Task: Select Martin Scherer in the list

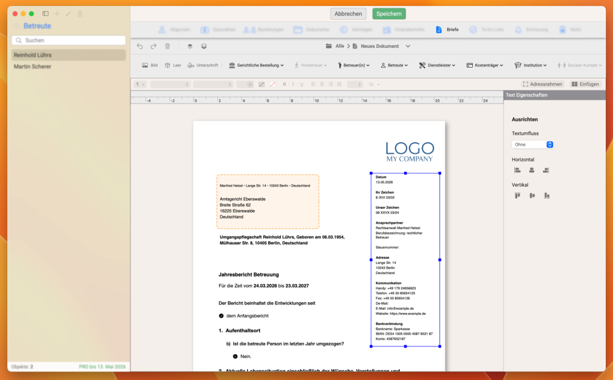Action: point(32,66)
